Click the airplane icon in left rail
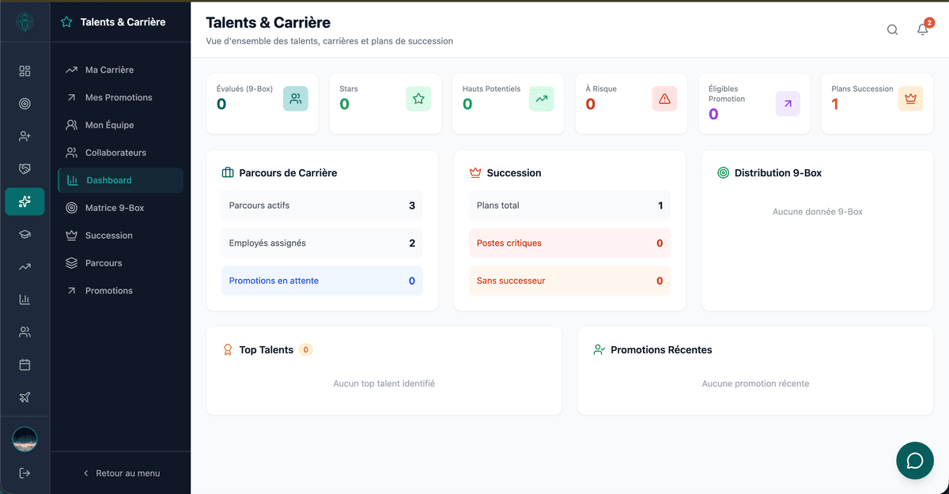Viewport: 949px width, 494px height. pos(25,397)
